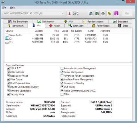The height and width of the screenshot is (123, 137).
Task: Switch to the Benchmark tab
Action: coord(16,26)
